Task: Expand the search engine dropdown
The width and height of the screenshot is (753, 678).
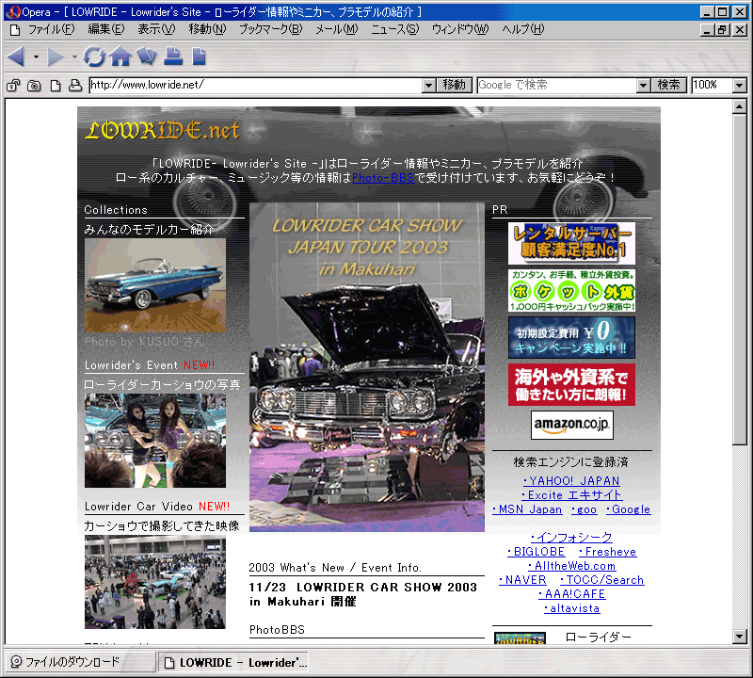Action: click(x=644, y=86)
